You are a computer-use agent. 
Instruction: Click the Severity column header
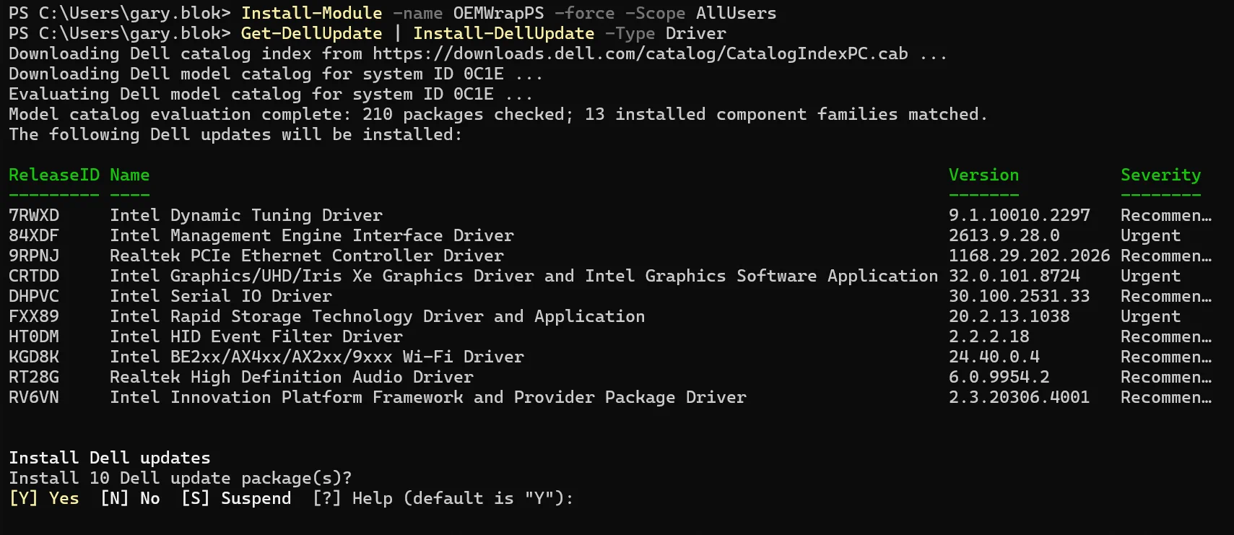click(1161, 175)
